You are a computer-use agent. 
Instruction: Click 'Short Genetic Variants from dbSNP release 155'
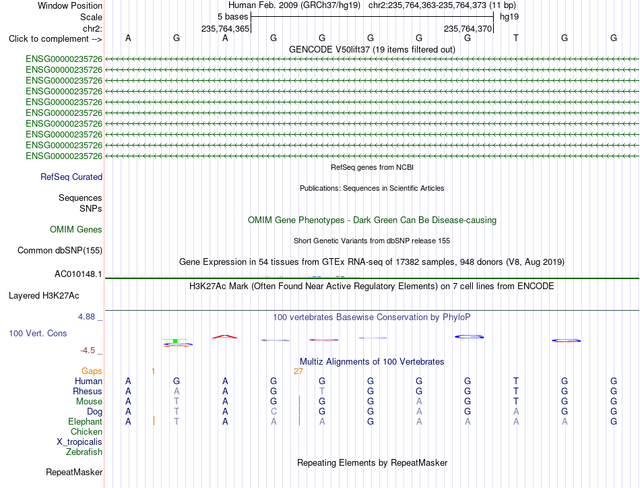click(x=372, y=241)
